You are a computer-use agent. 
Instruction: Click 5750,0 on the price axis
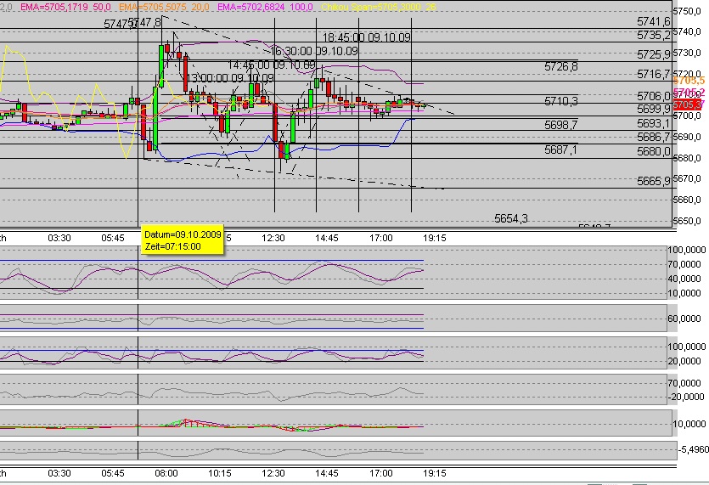(687, 11)
